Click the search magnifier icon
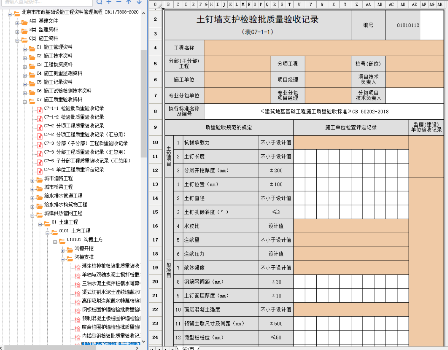448x350 pixels. click(100, 2)
